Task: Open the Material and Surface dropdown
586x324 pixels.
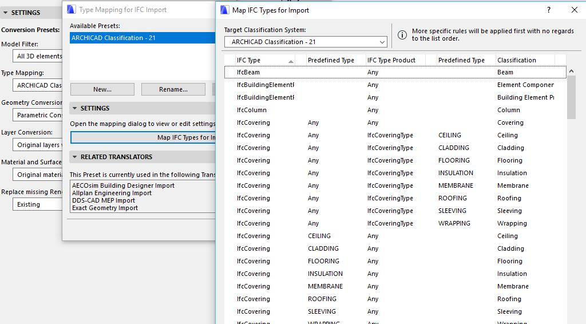Action: coord(37,175)
